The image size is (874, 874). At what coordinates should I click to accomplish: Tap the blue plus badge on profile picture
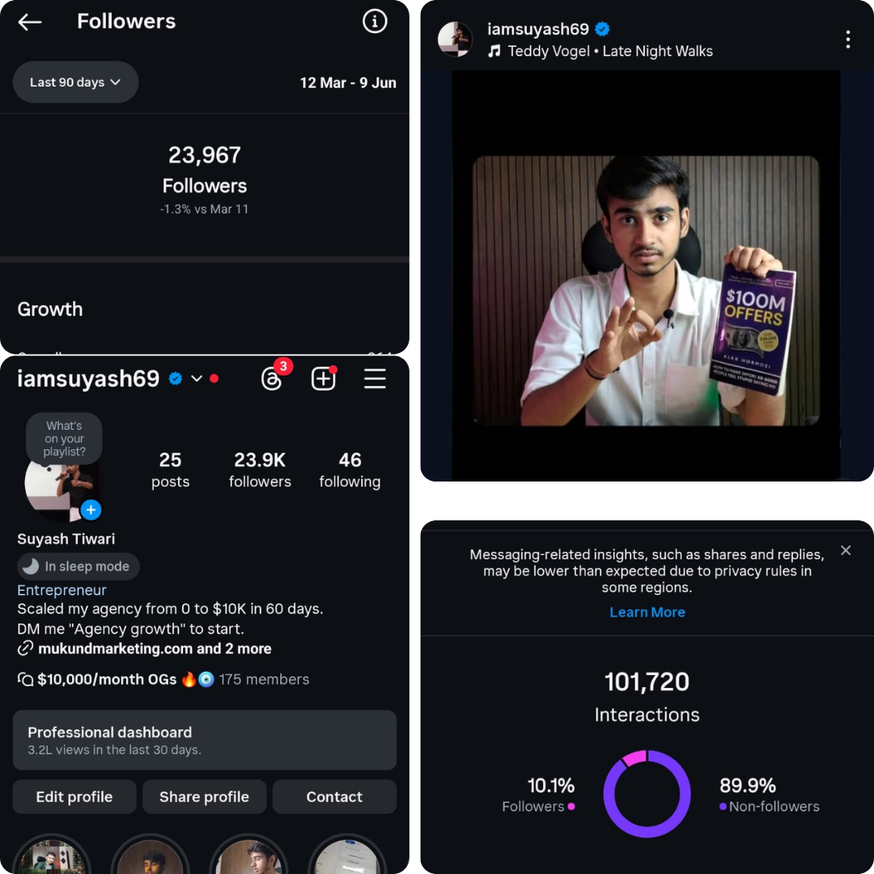click(91, 510)
